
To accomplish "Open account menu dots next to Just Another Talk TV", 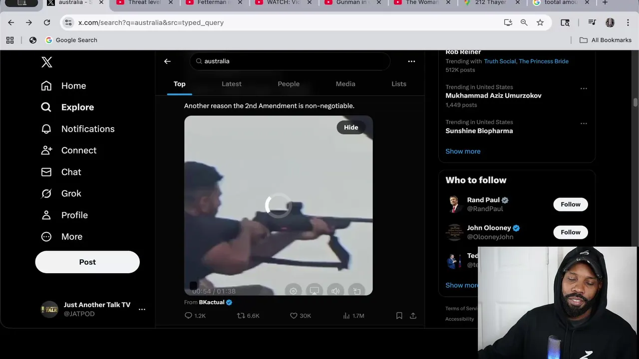I will [x=142, y=309].
